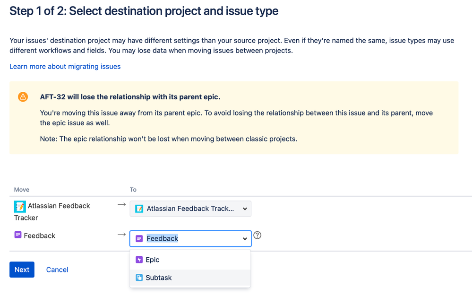Click the purple Feedback icon in the Move column

(18, 235)
